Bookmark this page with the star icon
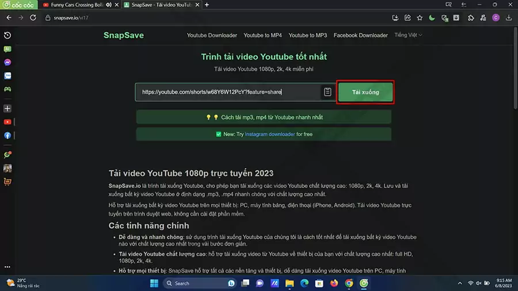Viewport: 518px width, 291px height. coord(420,18)
